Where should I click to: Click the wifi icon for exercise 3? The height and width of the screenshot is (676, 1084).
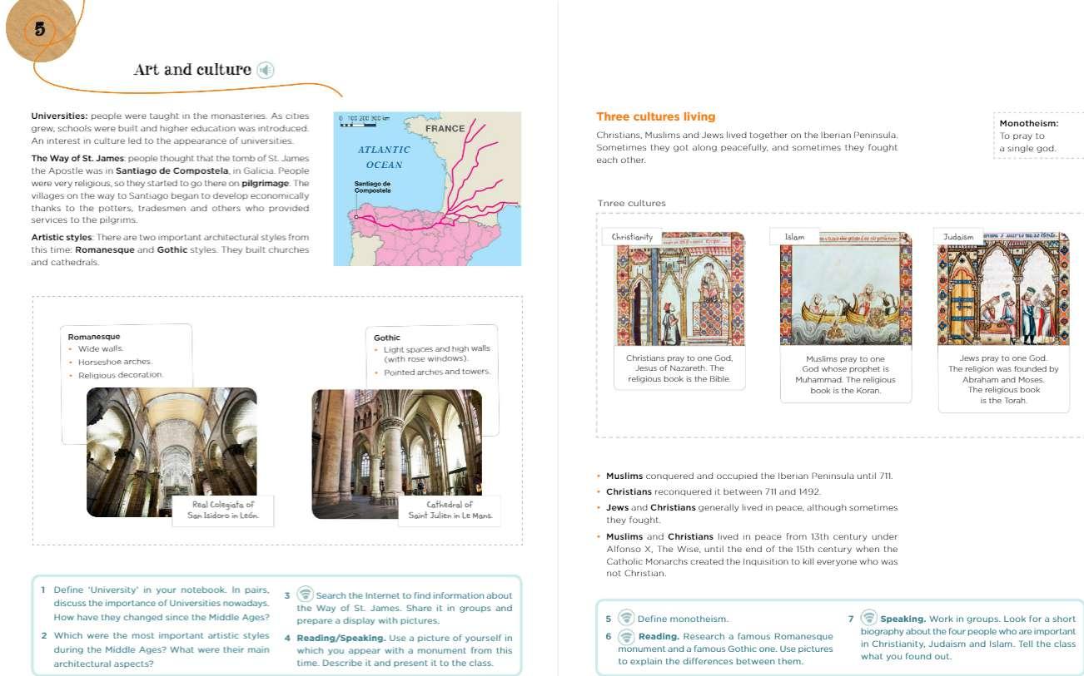point(306,594)
